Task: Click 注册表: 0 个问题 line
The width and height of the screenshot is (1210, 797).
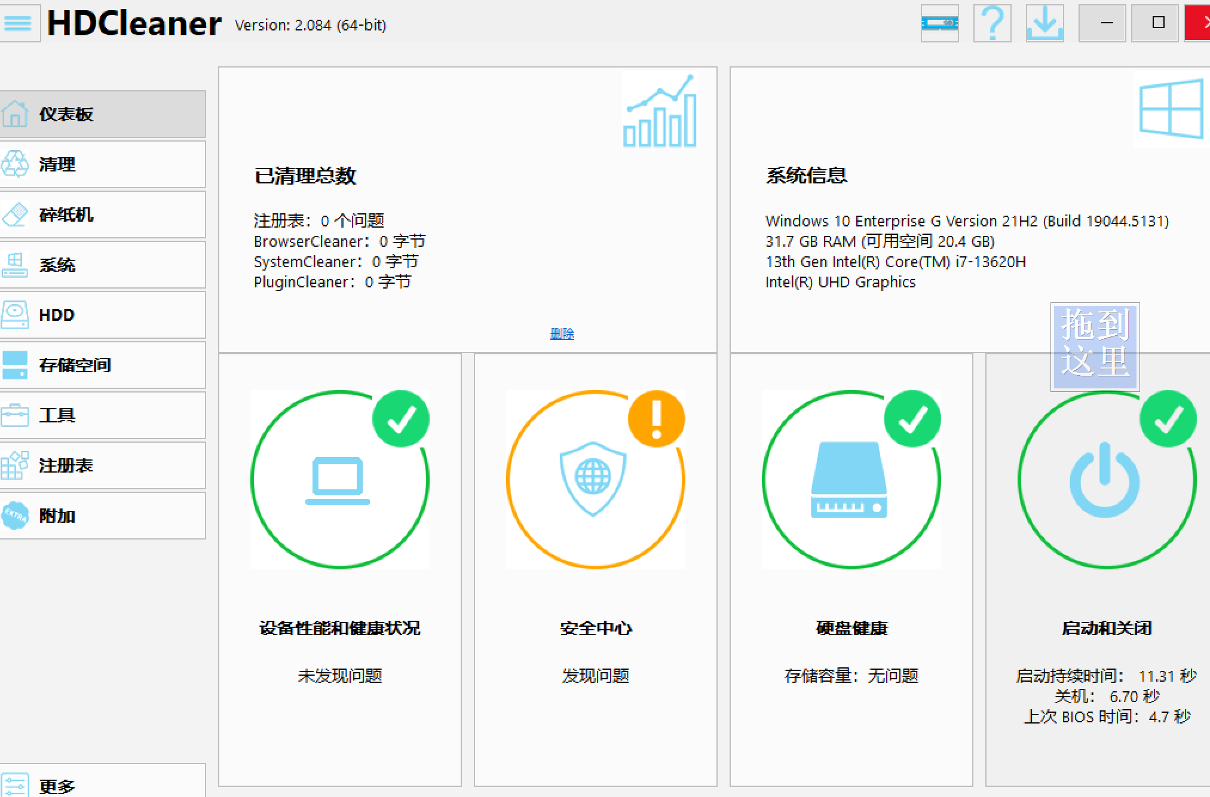Action: pos(319,221)
